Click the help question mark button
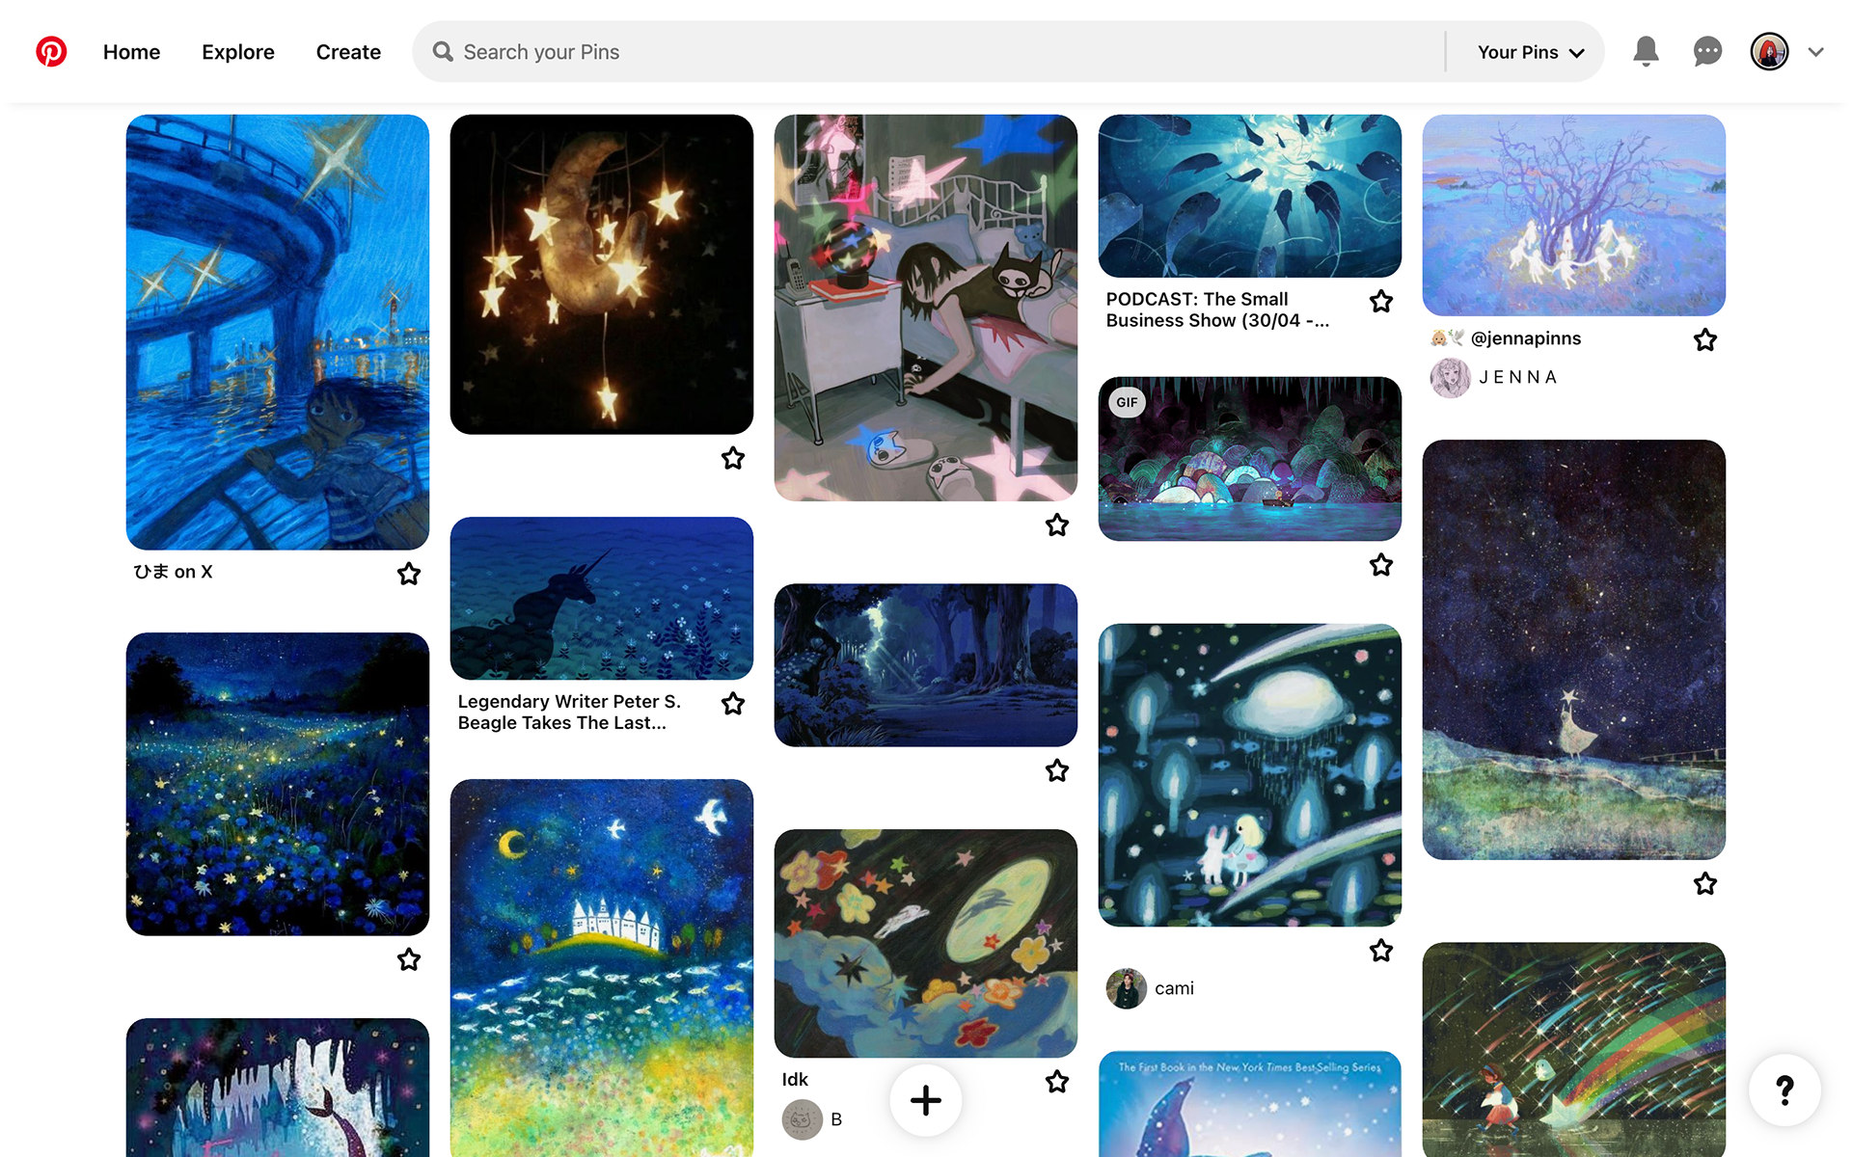Viewport: 1852px width, 1157px height. tap(1784, 1090)
